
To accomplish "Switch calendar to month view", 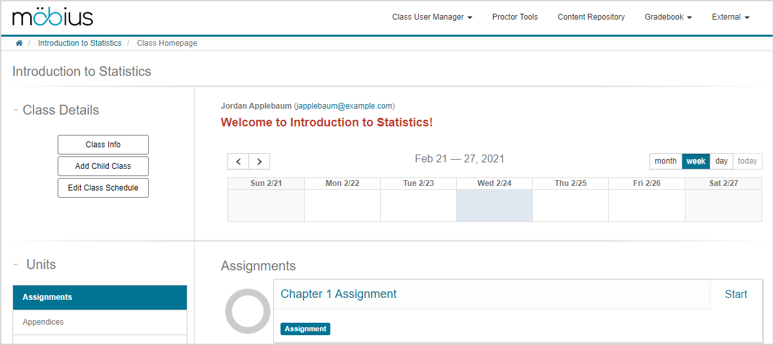I will tap(665, 161).
